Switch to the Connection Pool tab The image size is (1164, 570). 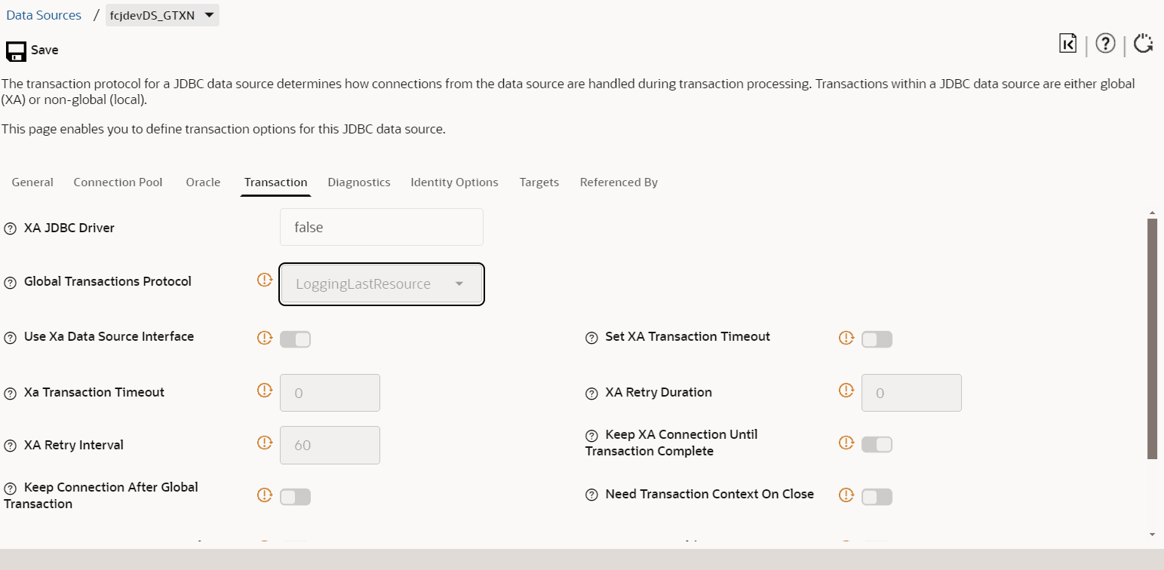pos(118,182)
